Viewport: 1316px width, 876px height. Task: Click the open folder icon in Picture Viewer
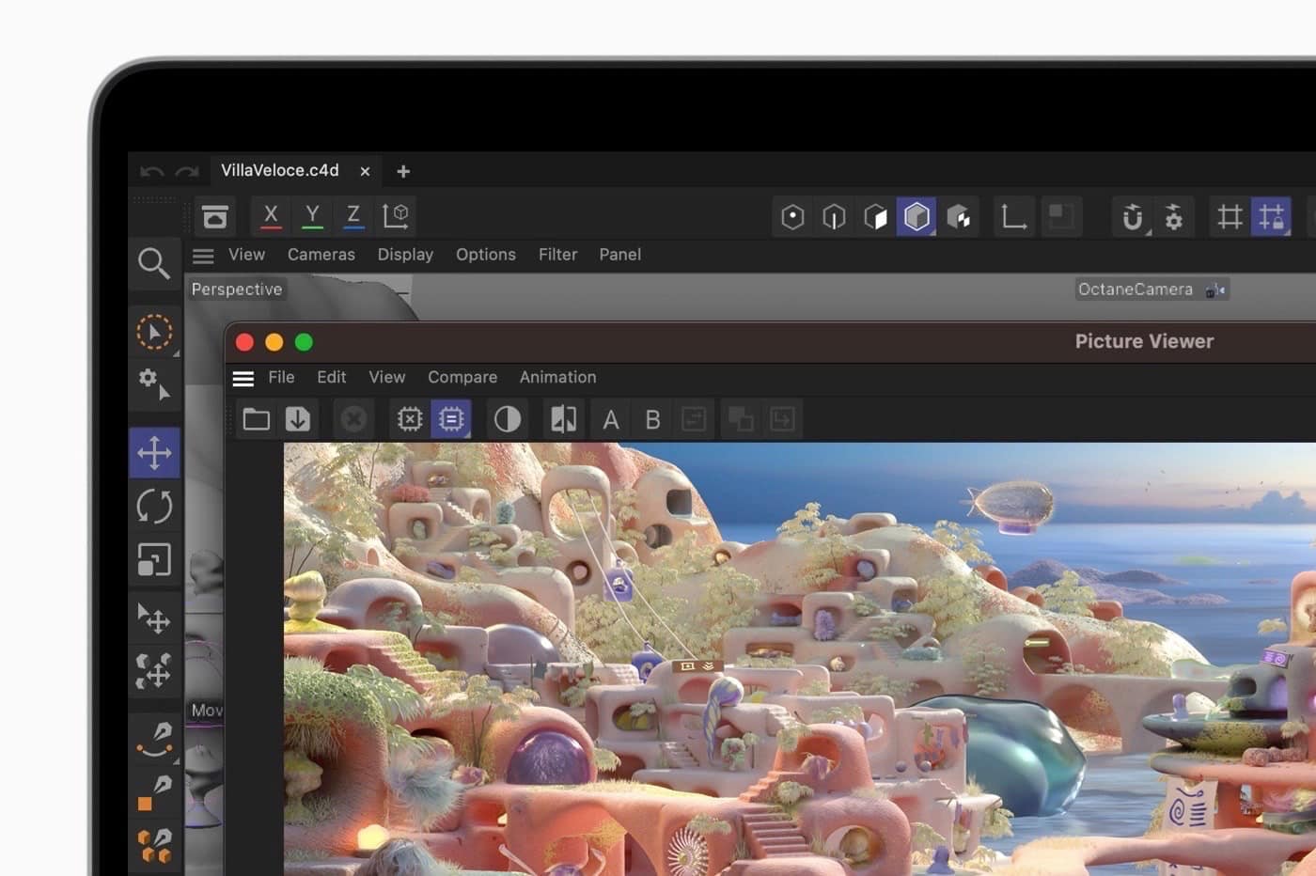click(257, 419)
